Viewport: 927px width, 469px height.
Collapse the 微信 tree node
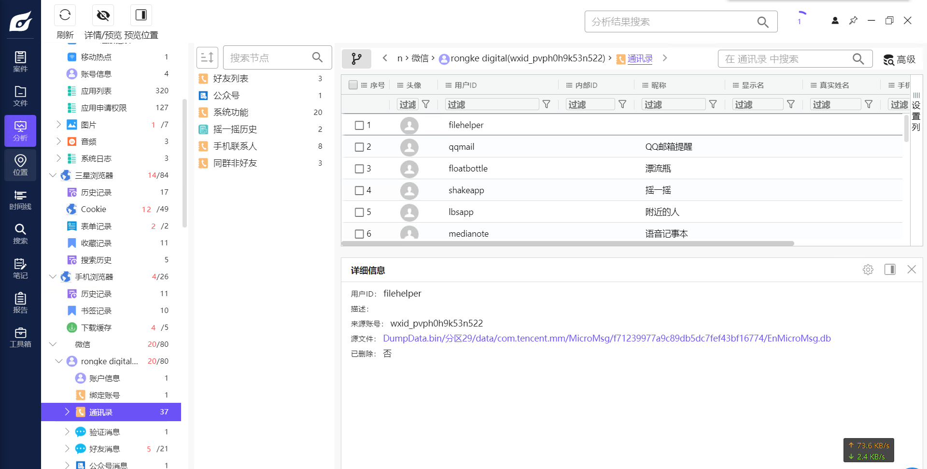(53, 344)
